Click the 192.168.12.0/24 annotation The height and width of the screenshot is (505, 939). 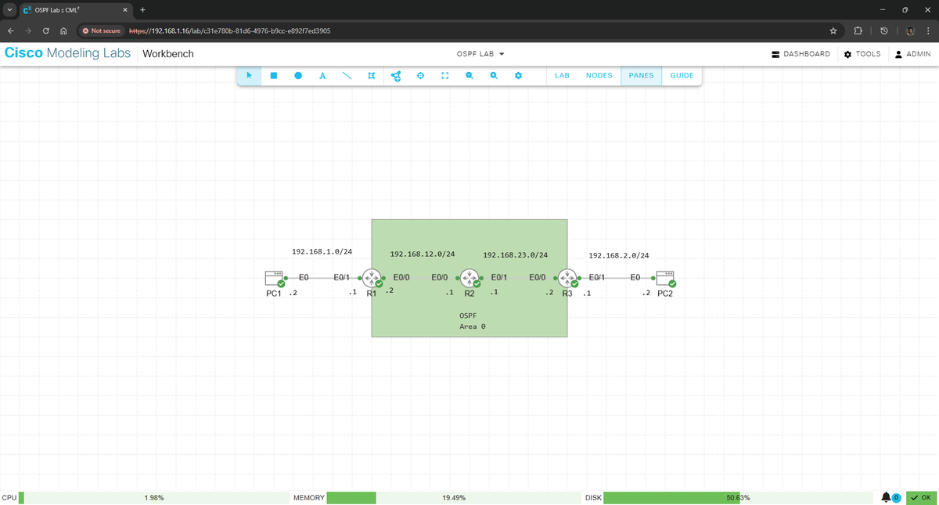(423, 255)
